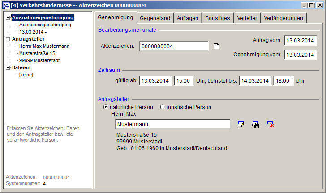This screenshot has width=326, height=193.
Task: Click the search applicant binoculars icon
Action: pos(256,124)
